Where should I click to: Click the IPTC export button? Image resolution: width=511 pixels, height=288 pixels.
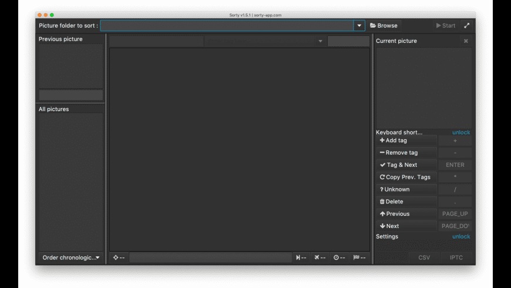[x=456, y=257]
